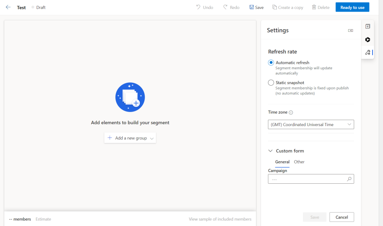Select Static snapshot radio button
The image size is (383, 226).
tap(271, 83)
